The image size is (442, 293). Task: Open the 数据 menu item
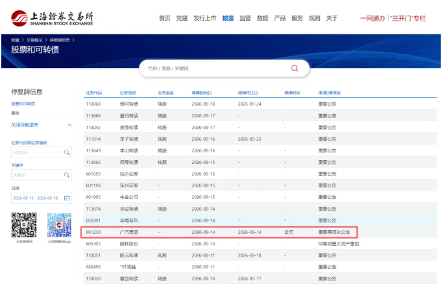[262, 18]
